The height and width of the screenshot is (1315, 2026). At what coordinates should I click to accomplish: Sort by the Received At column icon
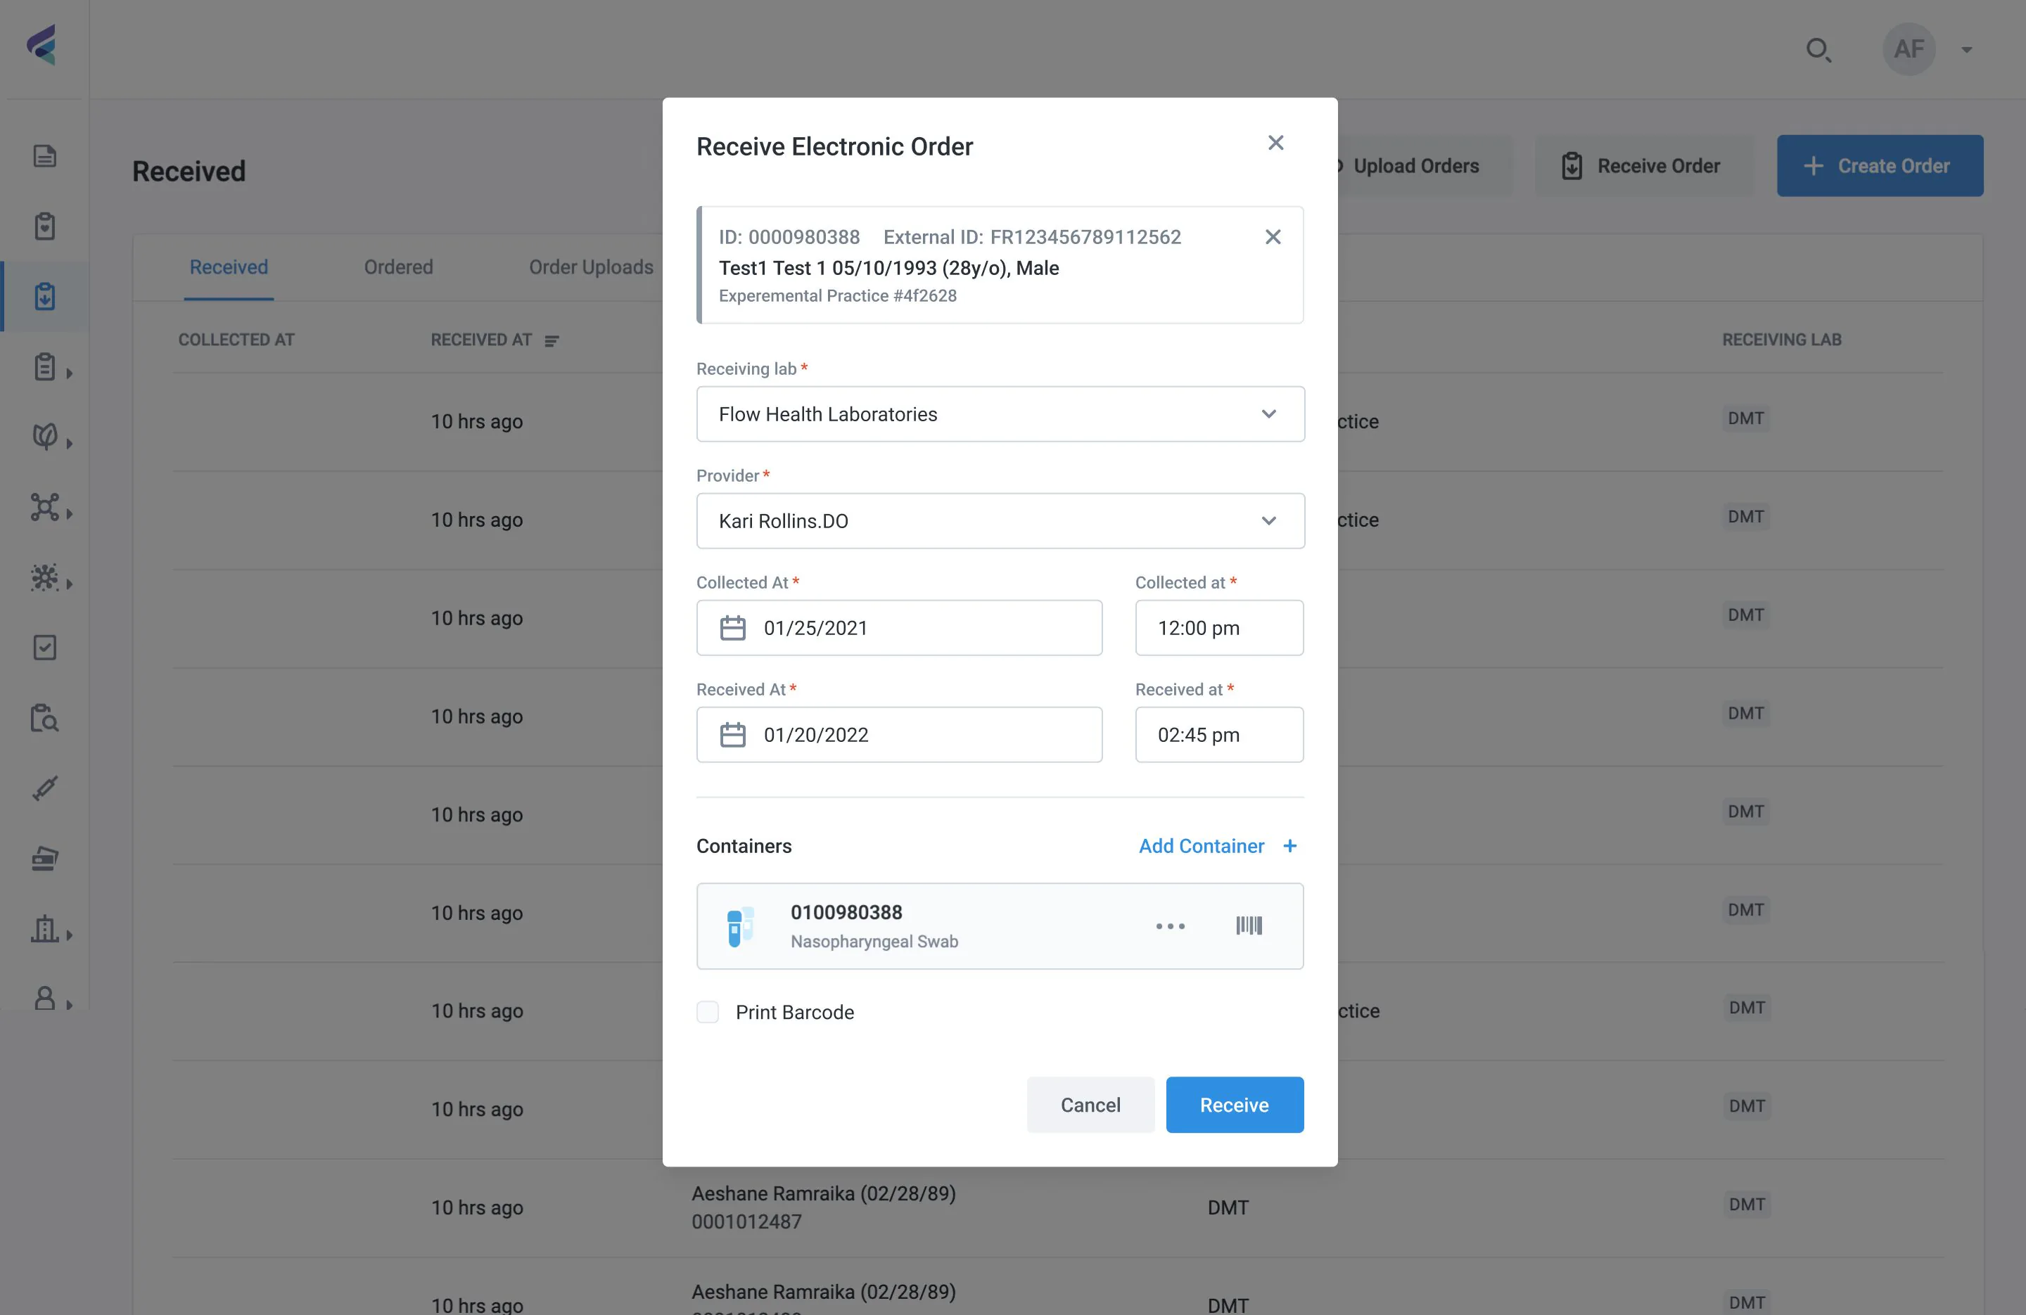pos(552,340)
